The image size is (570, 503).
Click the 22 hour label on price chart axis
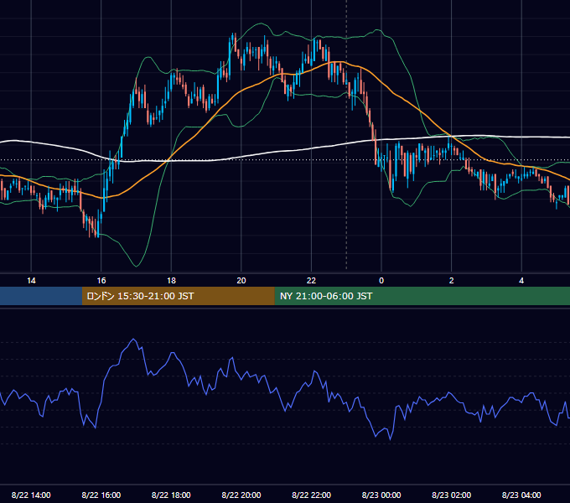click(311, 281)
